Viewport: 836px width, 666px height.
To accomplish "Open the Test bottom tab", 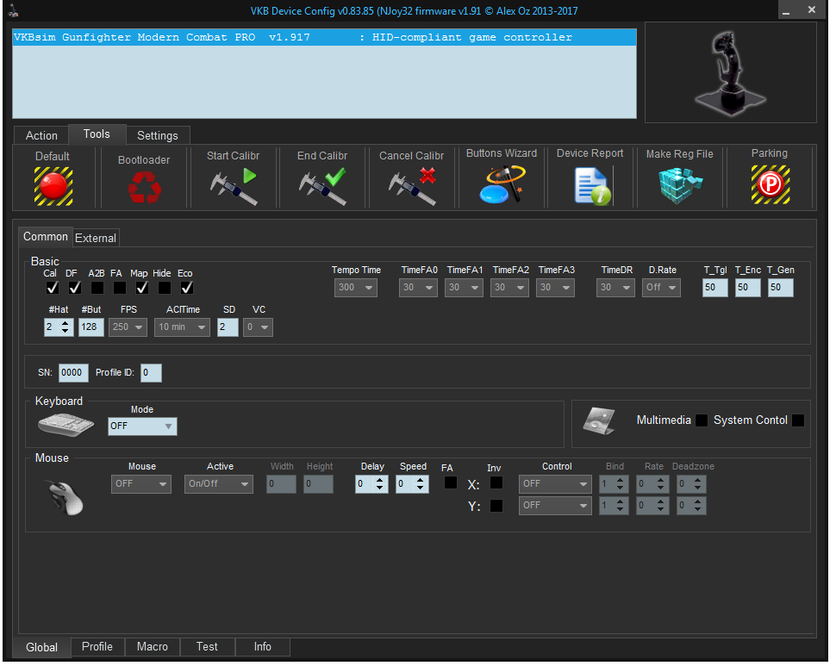I will (x=207, y=647).
